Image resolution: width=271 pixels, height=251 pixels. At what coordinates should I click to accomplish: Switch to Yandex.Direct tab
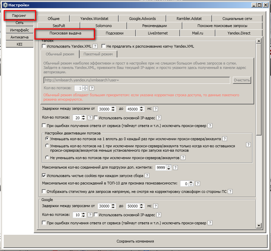coord(239,33)
